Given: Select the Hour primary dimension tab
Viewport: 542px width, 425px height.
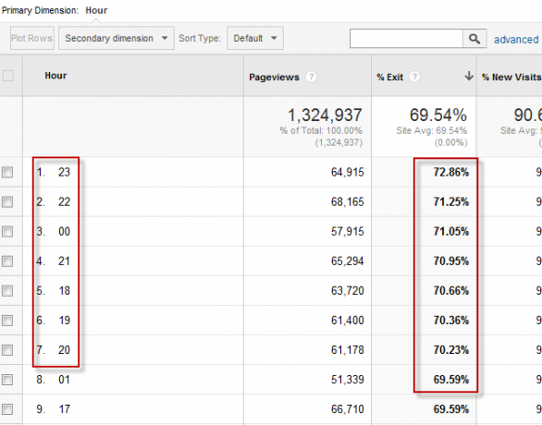Looking at the screenshot, I should click(x=96, y=10).
